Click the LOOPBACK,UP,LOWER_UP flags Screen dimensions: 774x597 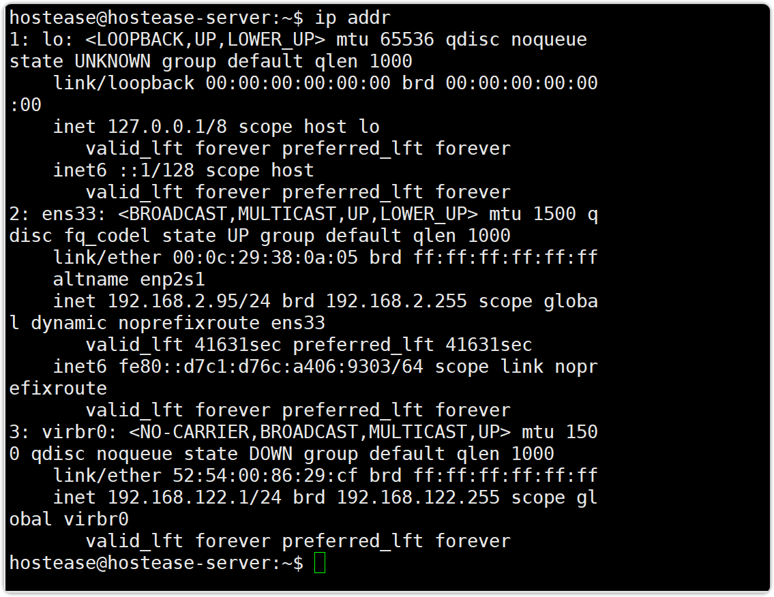[190, 40]
